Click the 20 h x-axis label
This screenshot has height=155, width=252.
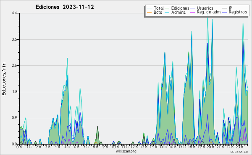click(x=210, y=147)
